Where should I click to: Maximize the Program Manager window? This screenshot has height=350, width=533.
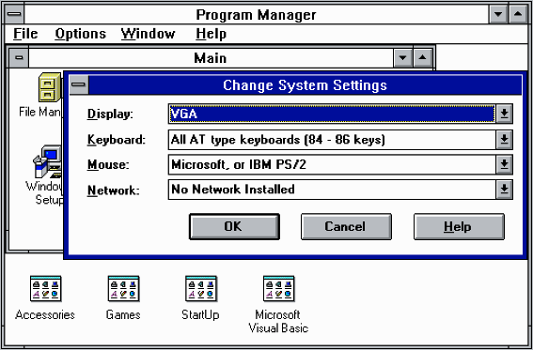(518, 15)
